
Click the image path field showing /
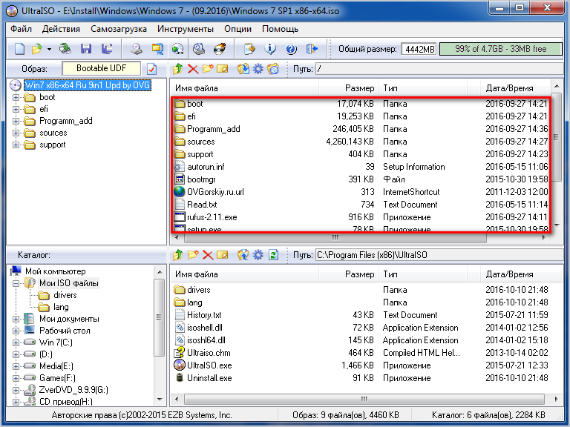pos(439,69)
